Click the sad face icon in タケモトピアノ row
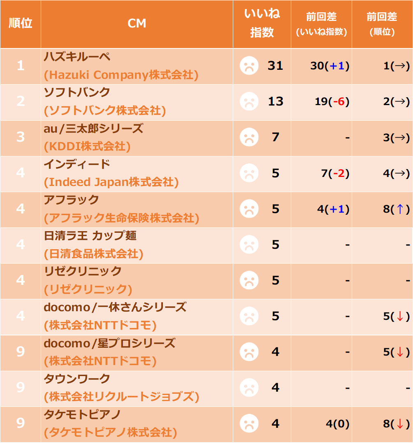Viewport: 413px width, 443px height. (249, 424)
